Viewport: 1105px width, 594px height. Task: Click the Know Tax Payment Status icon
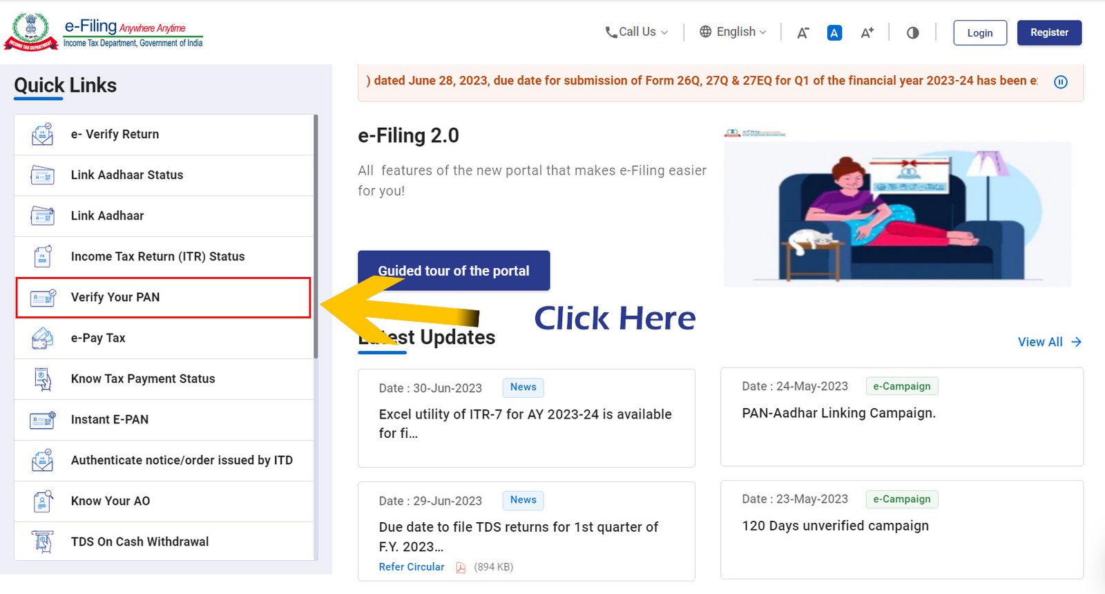point(43,379)
